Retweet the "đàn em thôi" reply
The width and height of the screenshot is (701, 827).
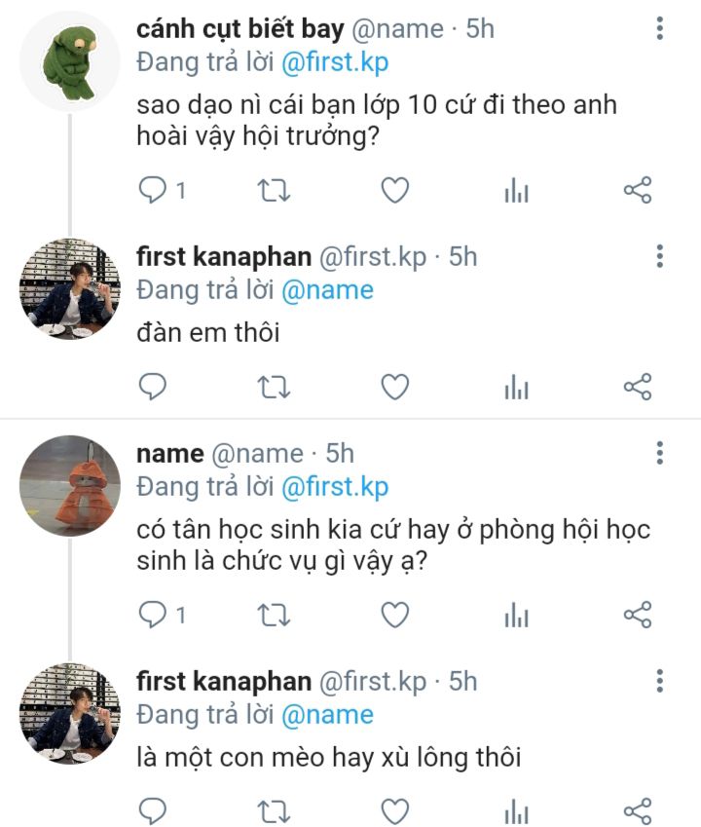[x=274, y=388]
